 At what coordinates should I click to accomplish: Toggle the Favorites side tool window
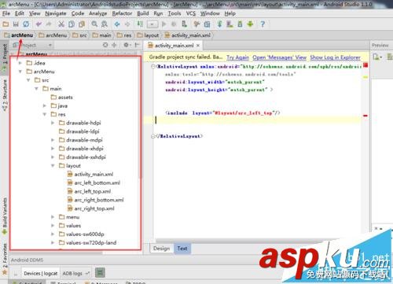(x=5, y=259)
